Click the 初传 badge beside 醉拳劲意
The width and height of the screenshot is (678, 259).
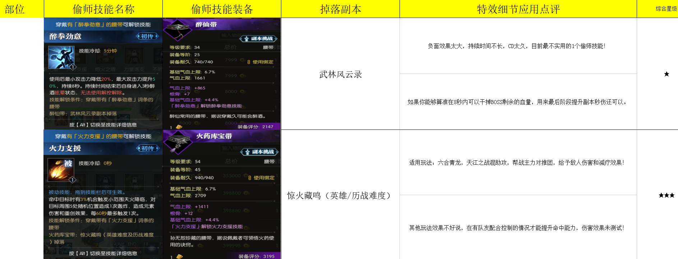coord(147,36)
